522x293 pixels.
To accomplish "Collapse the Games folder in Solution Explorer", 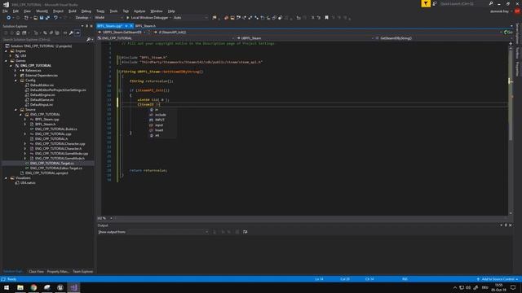I will 6,61.
